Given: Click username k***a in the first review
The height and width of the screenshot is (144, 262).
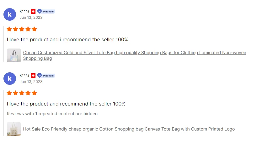Looking at the screenshot, I should pos(24,11).
